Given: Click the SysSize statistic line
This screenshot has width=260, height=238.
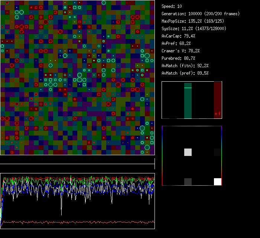Looking at the screenshot, I should click(194, 29).
